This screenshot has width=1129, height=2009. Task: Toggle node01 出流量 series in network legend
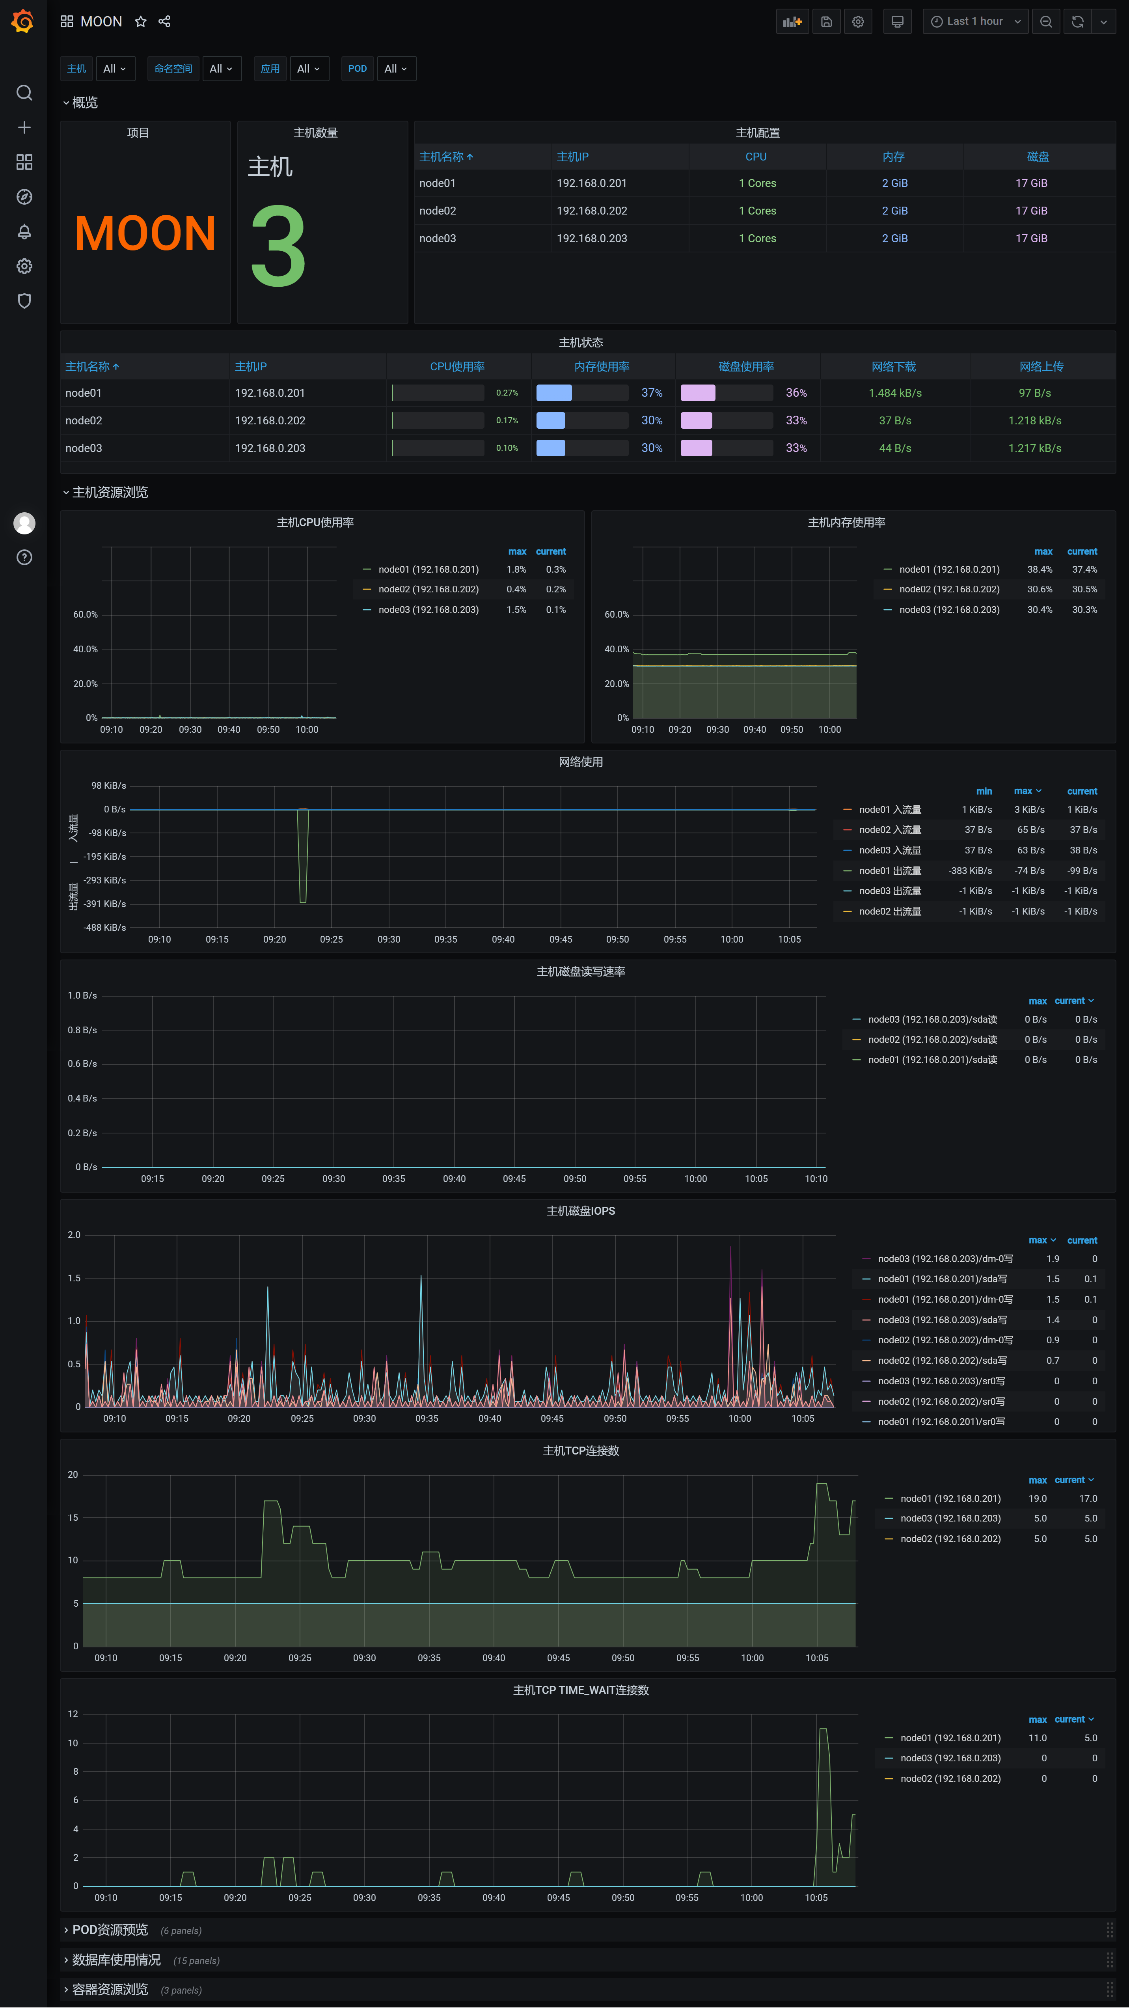click(890, 871)
